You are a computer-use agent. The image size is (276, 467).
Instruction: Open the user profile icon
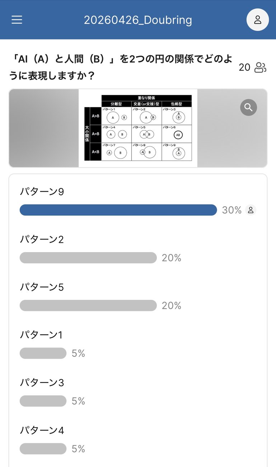tap(257, 20)
